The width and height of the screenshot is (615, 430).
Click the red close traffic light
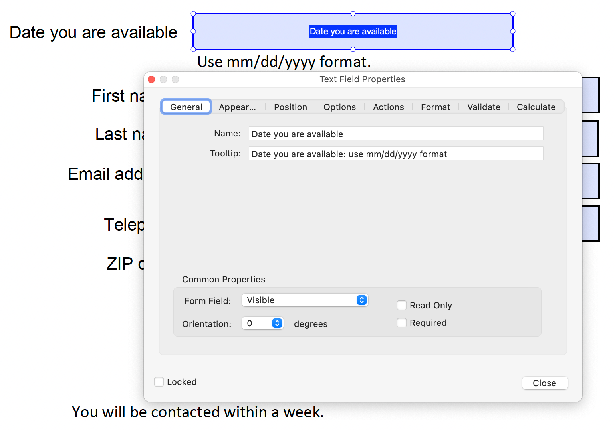(x=151, y=79)
